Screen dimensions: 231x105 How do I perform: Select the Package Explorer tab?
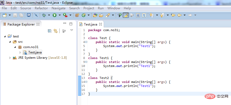(x=21, y=24)
